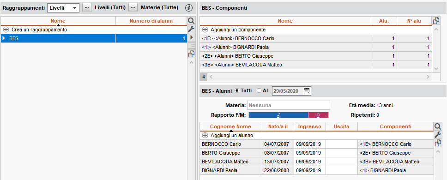The height and width of the screenshot is (180, 447).
Task: Click Crea un raggruppamento
Action: (x=39, y=30)
